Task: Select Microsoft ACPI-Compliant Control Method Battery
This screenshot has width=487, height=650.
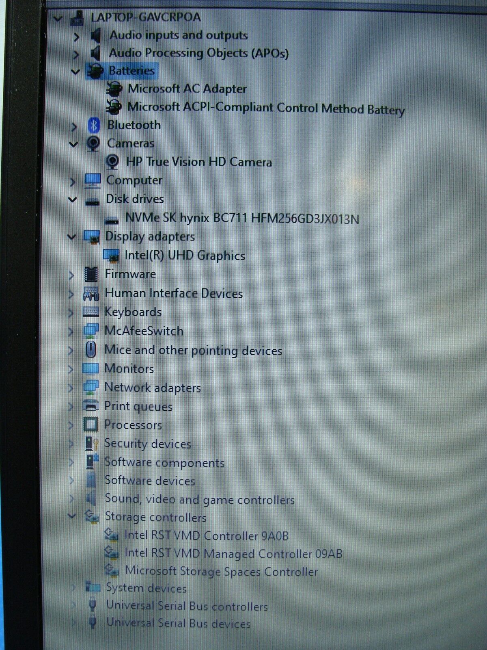Action: (266, 108)
